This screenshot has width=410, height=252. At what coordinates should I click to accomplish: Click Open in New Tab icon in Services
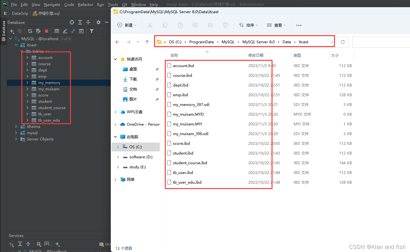tap(47, 244)
